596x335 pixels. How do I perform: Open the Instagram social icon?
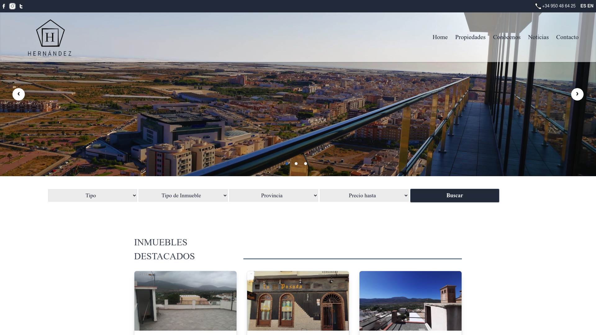[12, 6]
